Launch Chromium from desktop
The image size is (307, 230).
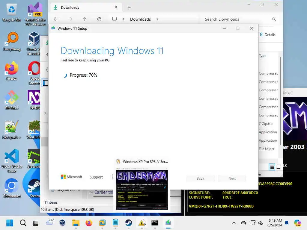(x=12, y=188)
